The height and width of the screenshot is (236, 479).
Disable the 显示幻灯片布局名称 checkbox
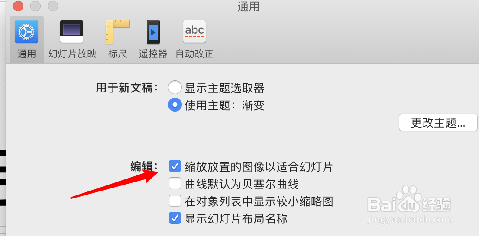[x=175, y=218]
